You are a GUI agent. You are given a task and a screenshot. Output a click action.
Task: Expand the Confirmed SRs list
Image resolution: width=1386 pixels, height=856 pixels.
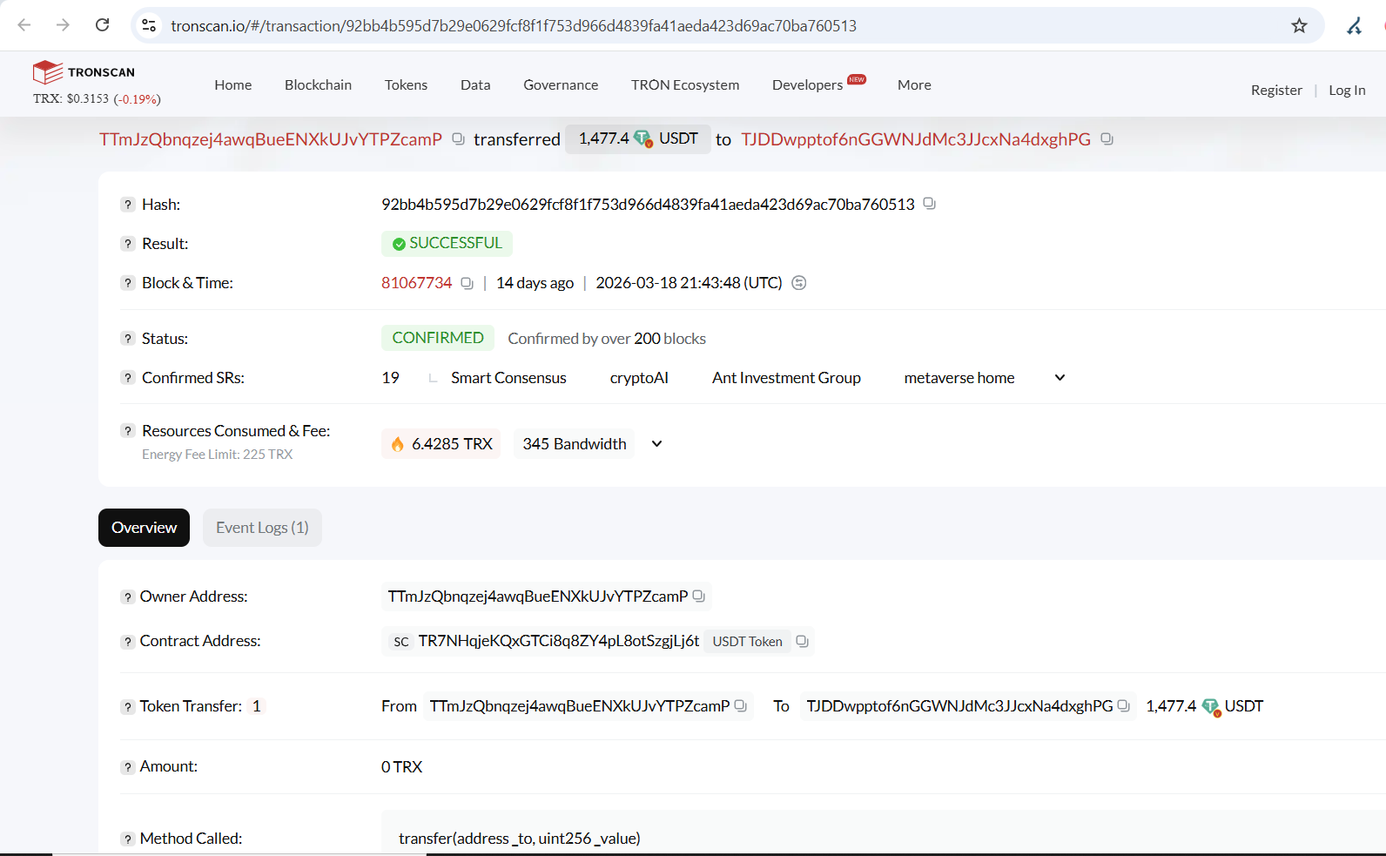tap(1060, 378)
